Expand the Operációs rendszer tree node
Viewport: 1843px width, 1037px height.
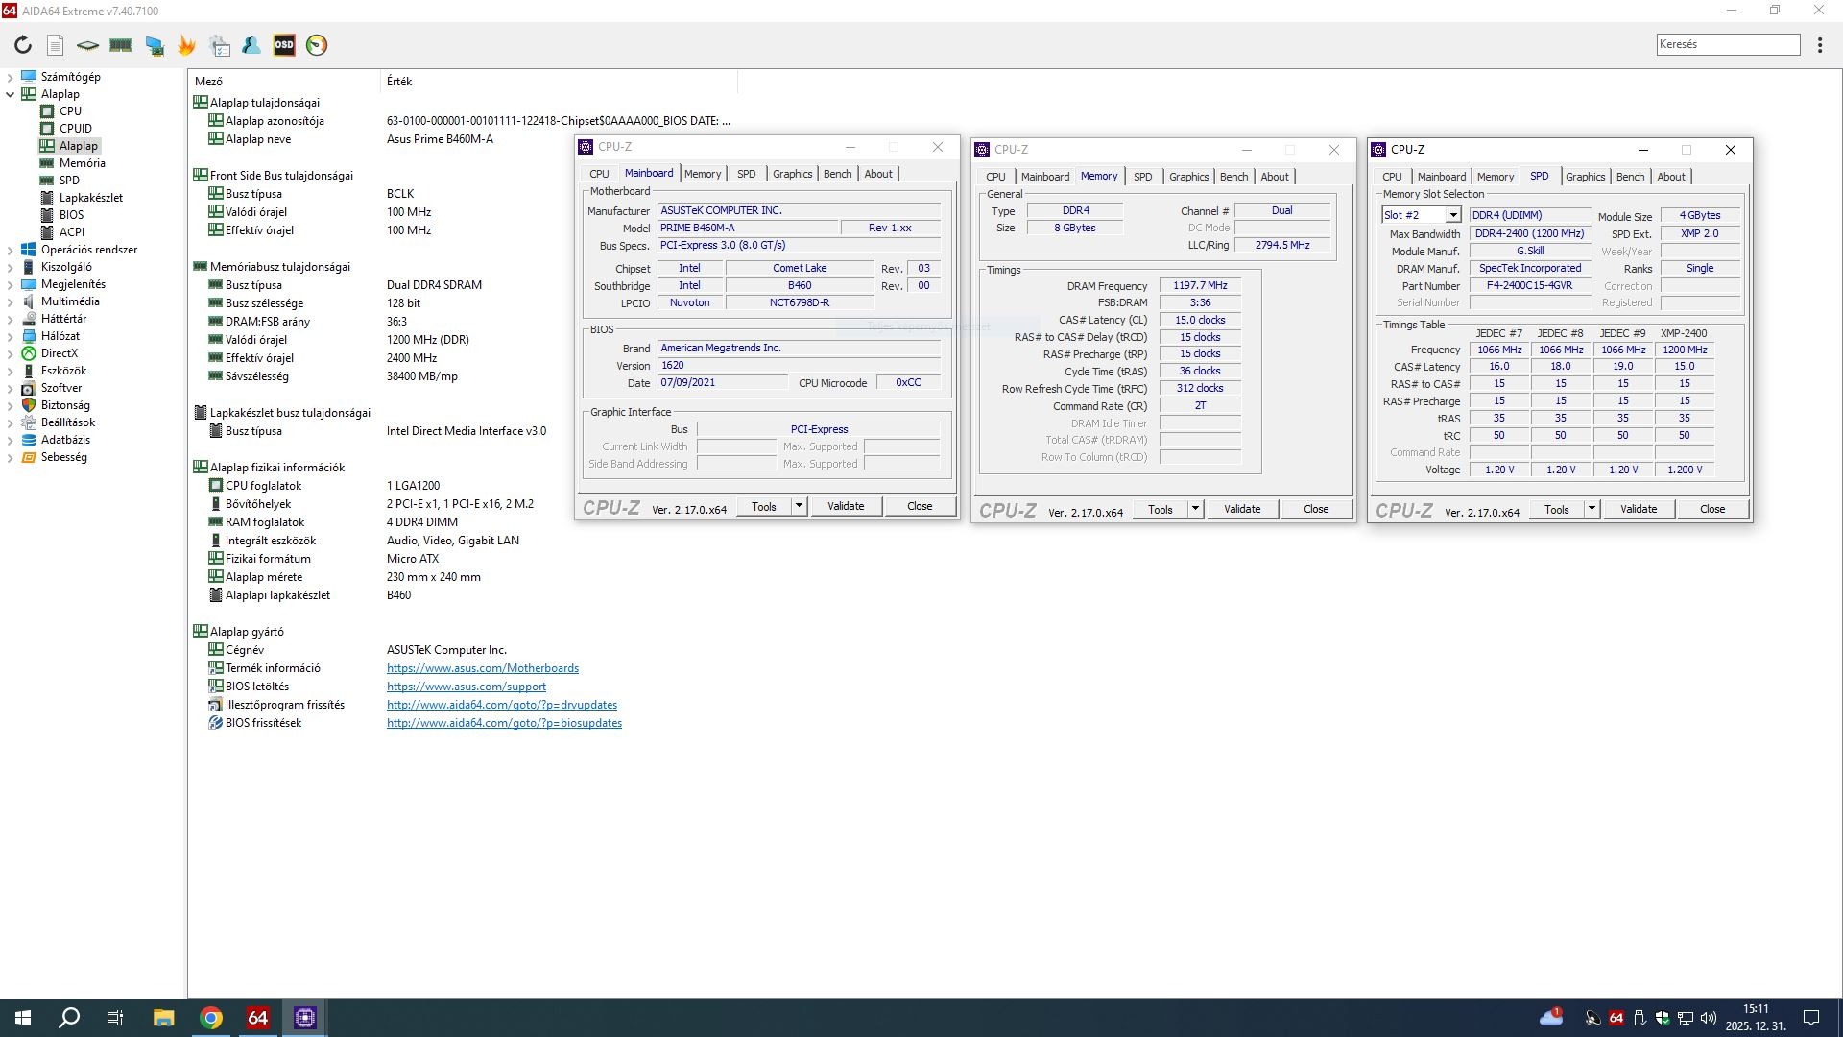[11, 250]
